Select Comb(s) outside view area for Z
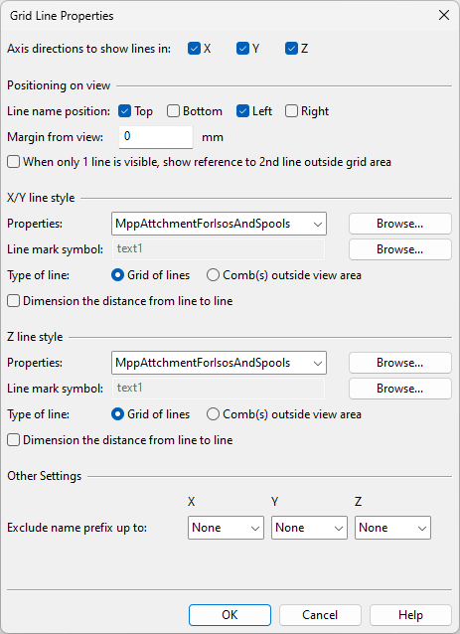The width and height of the screenshot is (460, 634). click(x=213, y=414)
